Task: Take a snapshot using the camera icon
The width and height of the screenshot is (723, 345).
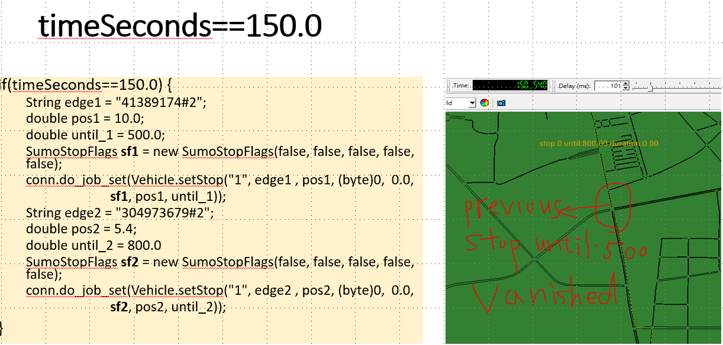Action: (x=501, y=103)
